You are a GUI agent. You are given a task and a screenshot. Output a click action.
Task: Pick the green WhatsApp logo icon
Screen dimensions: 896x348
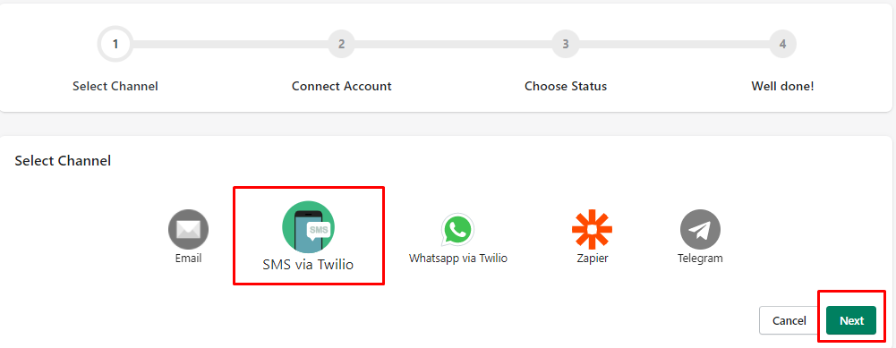coord(457,230)
